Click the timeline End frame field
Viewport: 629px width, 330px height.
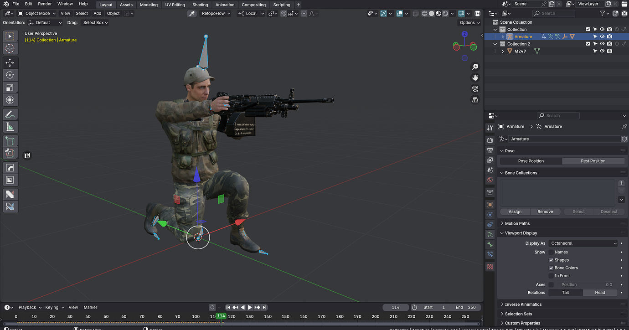click(x=465, y=307)
